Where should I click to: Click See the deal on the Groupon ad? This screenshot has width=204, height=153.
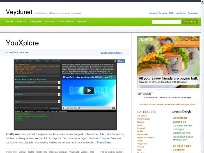click(186, 44)
